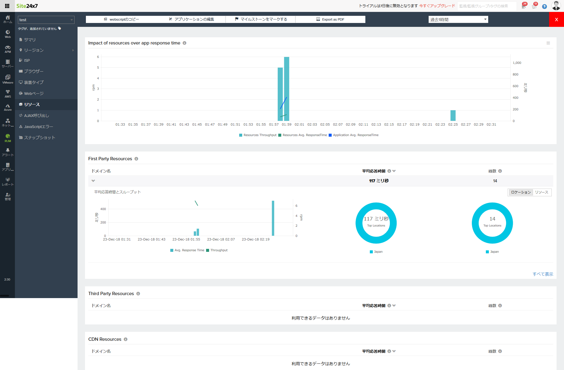564x370 pixels.
Task: Click the Export as PDF button
Action: click(x=330, y=19)
